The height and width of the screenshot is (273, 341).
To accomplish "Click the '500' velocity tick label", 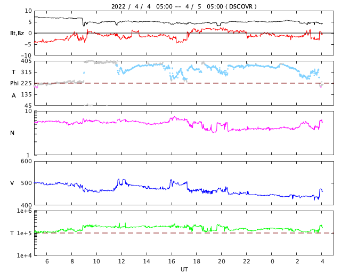I will click(x=26, y=183).
